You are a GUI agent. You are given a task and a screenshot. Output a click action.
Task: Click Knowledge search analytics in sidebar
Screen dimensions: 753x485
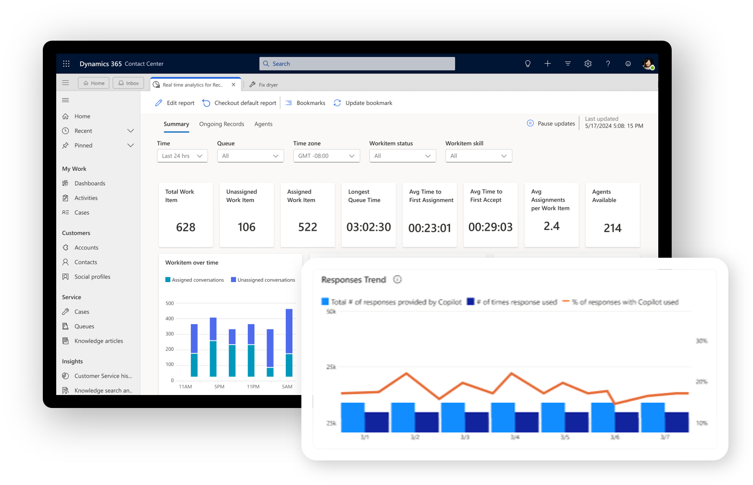[x=103, y=390]
